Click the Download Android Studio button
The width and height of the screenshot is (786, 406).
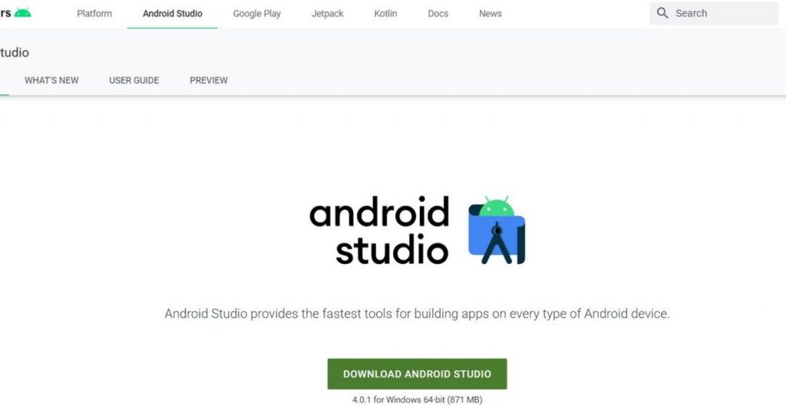[x=417, y=374]
